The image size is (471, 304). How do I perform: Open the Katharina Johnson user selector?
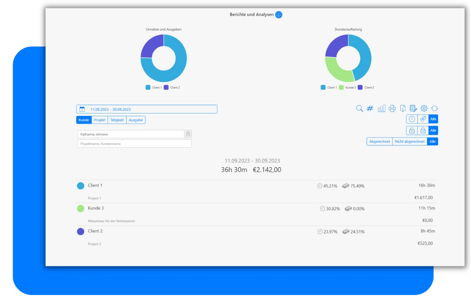tap(131, 134)
